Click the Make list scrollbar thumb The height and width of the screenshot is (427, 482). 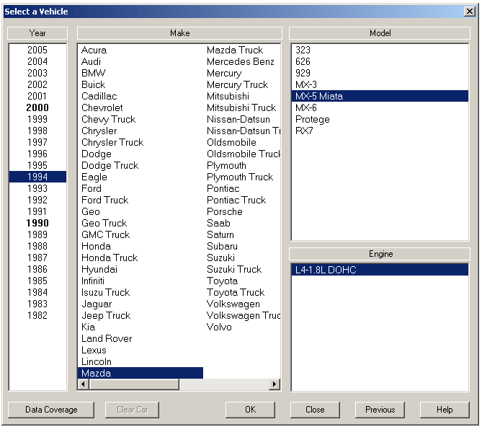(134, 384)
